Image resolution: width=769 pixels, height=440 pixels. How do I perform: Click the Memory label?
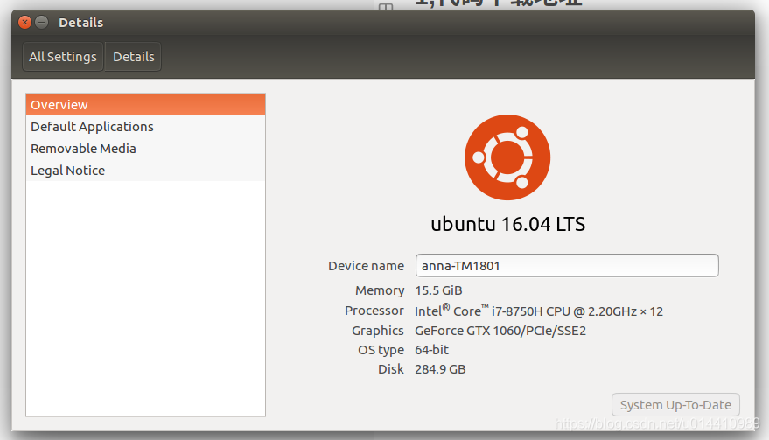[x=380, y=290]
